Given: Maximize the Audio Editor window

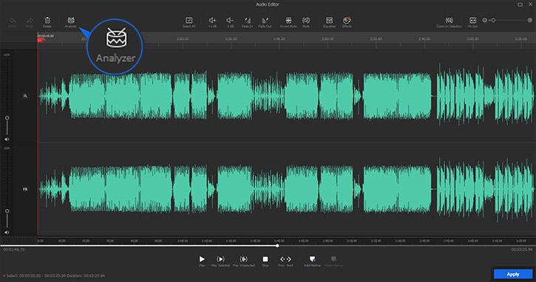Looking at the screenshot, I should 520,4.
